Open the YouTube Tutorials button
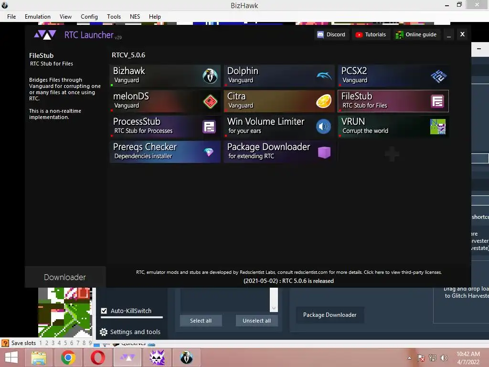 click(371, 34)
